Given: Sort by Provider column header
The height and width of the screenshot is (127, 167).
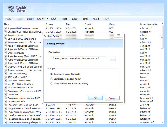Looking at the screenshot, I should click(x=89, y=24).
